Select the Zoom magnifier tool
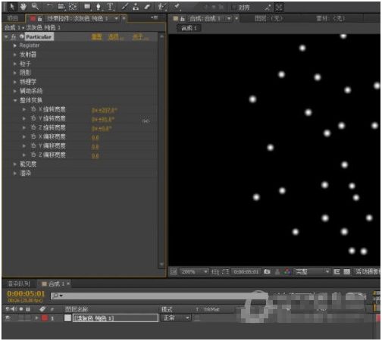The image size is (382, 341). click(35, 7)
